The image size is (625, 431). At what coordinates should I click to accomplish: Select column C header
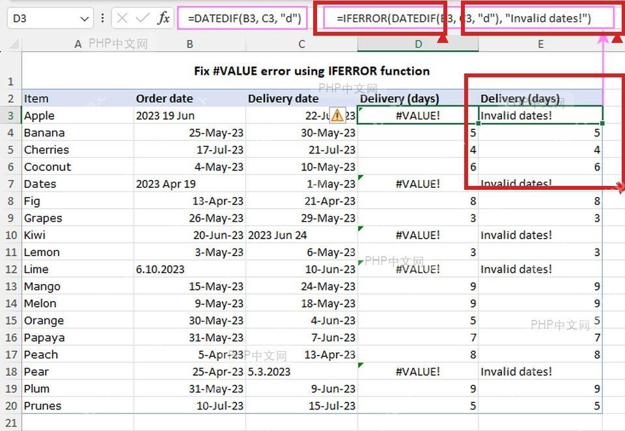pos(301,44)
